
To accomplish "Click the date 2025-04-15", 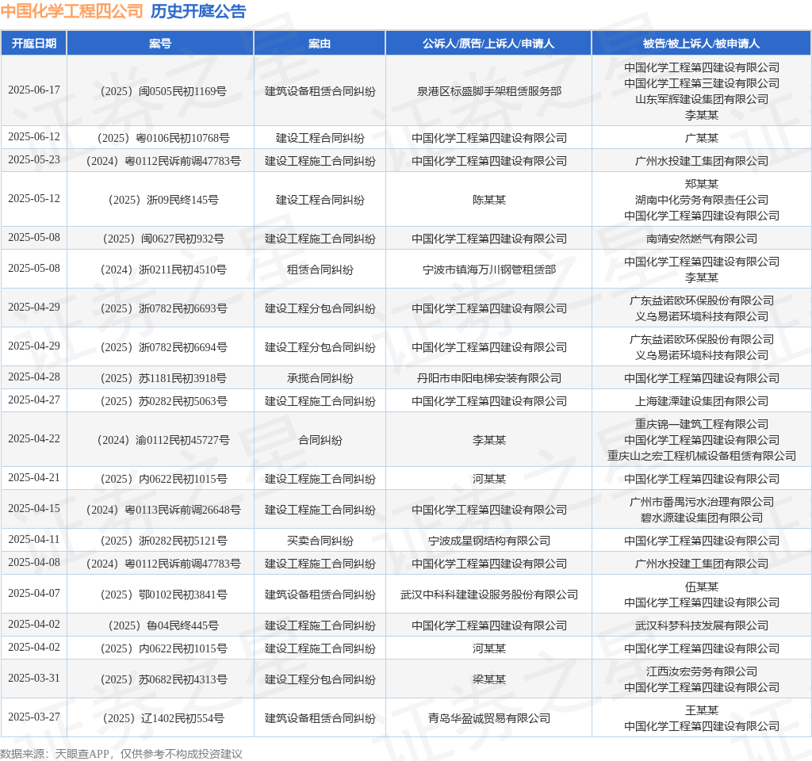I will coord(33,508).
